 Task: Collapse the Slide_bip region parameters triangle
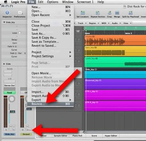tap(4, 22)
